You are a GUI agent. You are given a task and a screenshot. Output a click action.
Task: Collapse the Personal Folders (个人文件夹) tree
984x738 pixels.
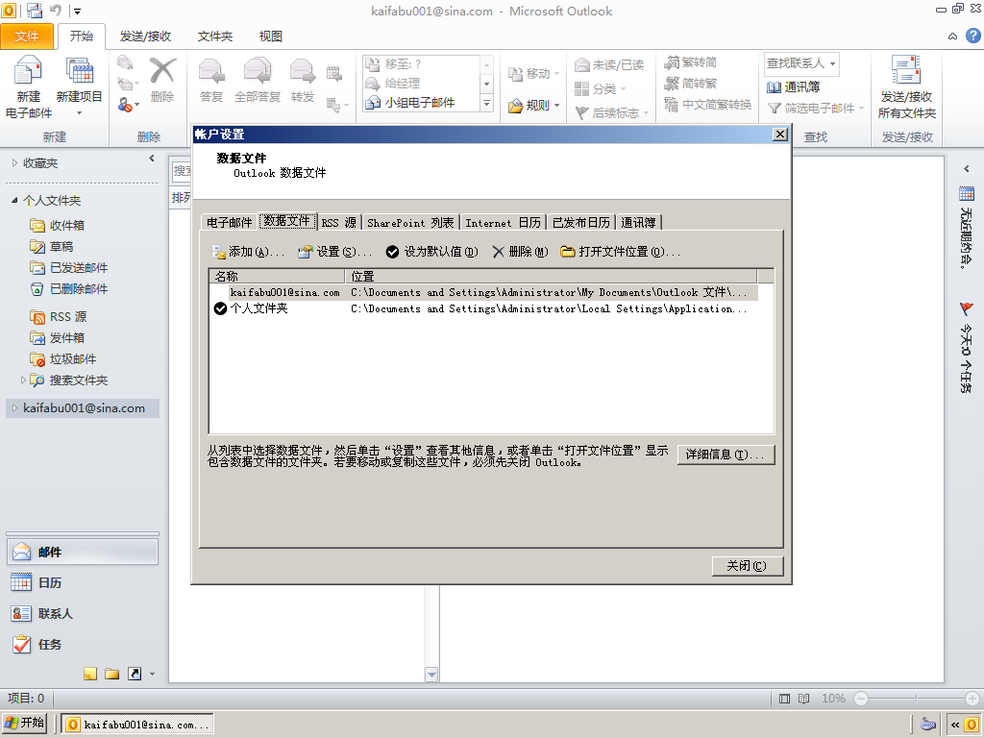pos(15,200)
